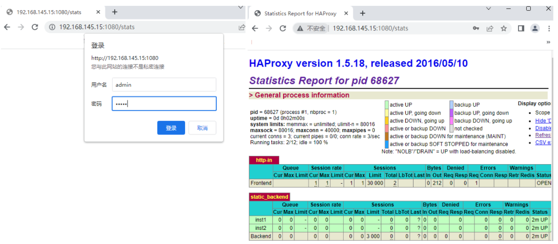The width and height of the screenshot is (558, 244).
Task: Open a new tab in left browser window
Action: pyautogui.click(x=115, y=12)
